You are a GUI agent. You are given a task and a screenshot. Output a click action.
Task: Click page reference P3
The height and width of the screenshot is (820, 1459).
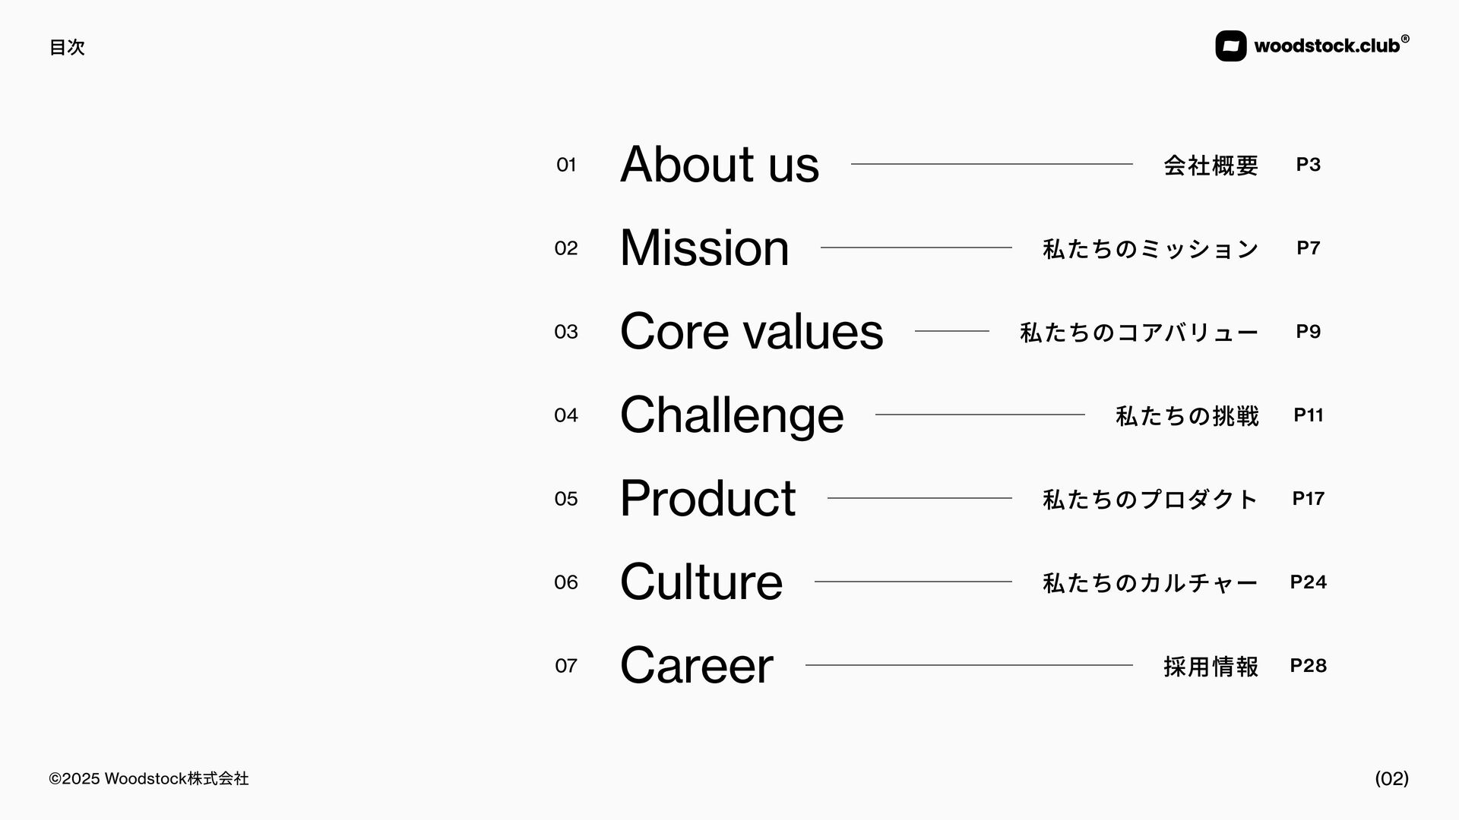tap(1308, 164)
